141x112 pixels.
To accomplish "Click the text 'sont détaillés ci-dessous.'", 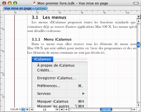I will (x=44, y=31).
